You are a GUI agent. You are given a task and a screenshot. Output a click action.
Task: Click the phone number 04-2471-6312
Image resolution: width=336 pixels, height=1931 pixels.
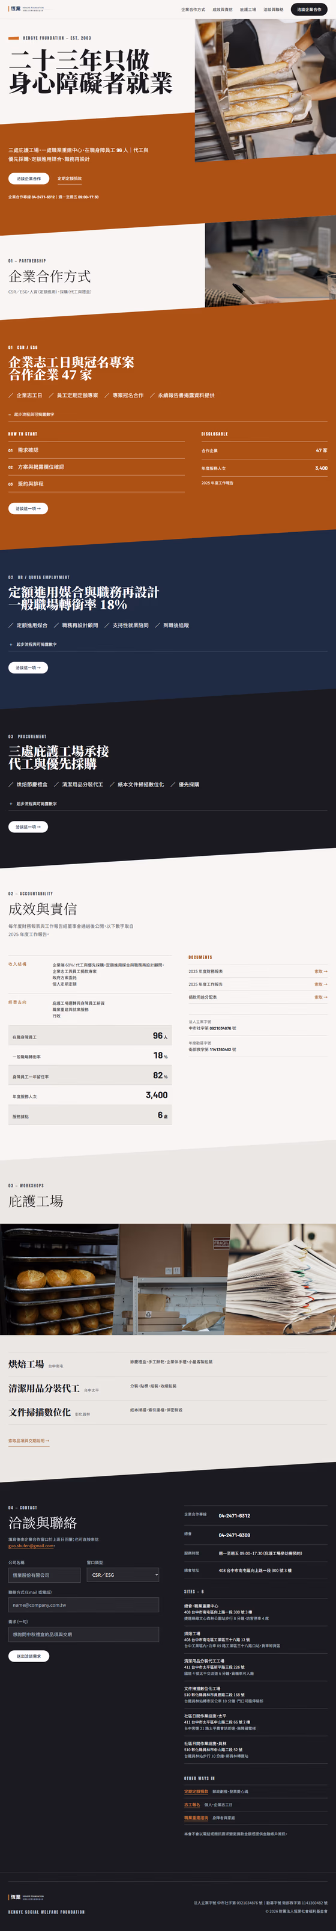pos(234,1515)
